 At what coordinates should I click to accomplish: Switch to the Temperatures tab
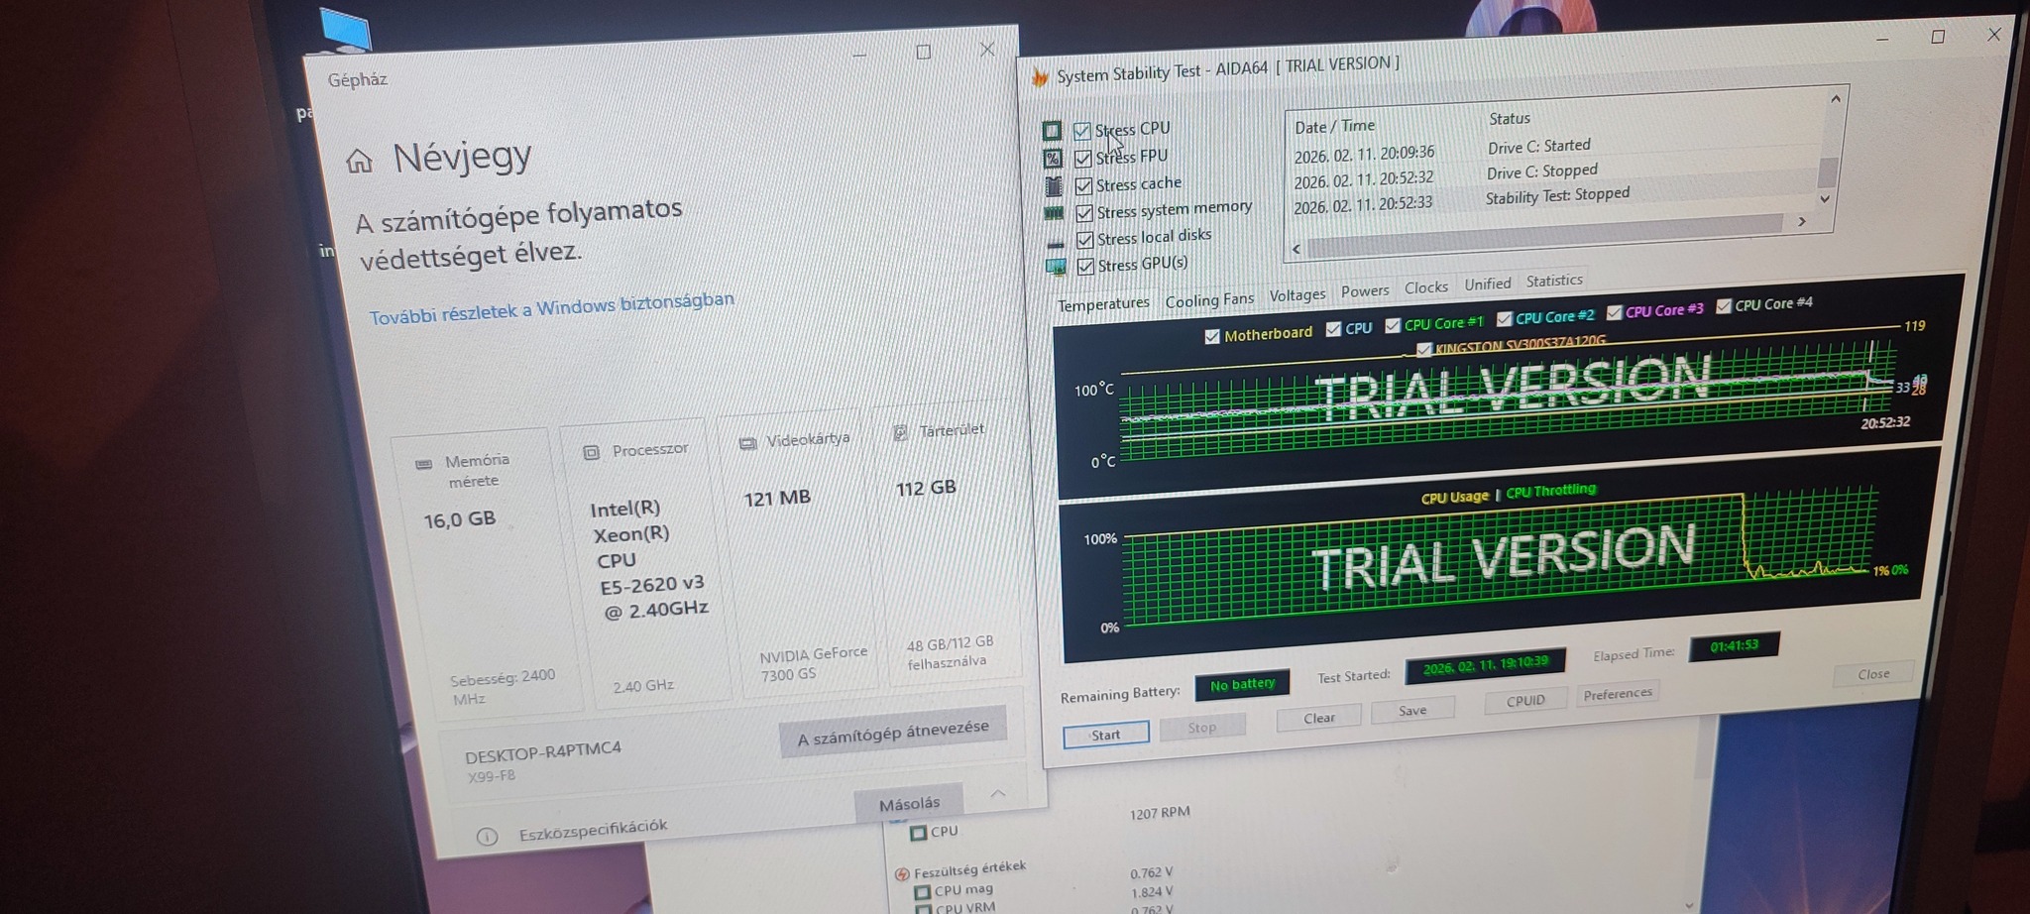[x=1103, y=303]
